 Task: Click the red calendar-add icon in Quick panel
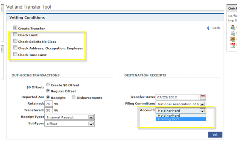233,45
